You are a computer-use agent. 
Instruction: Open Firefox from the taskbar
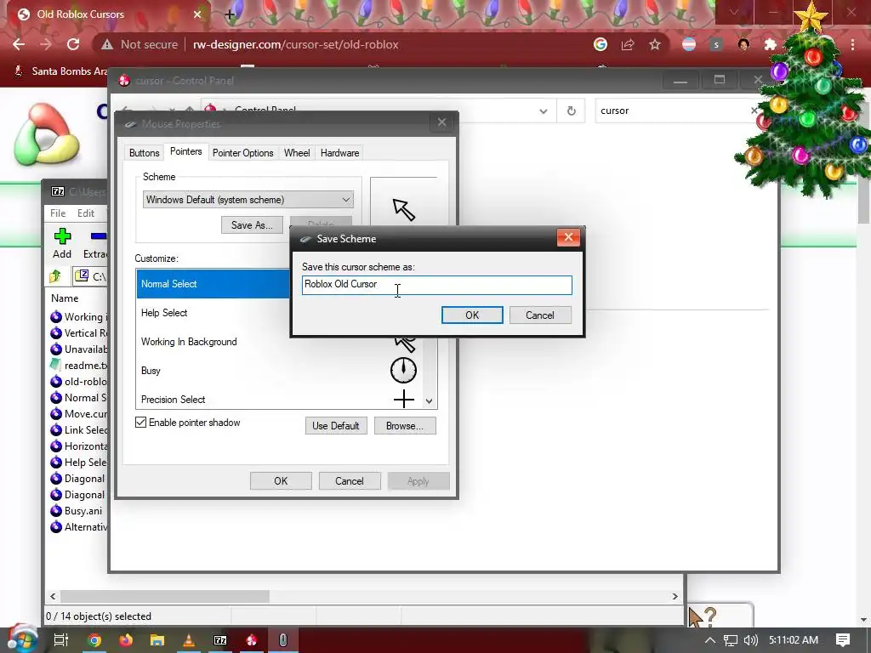click(126, 640)
